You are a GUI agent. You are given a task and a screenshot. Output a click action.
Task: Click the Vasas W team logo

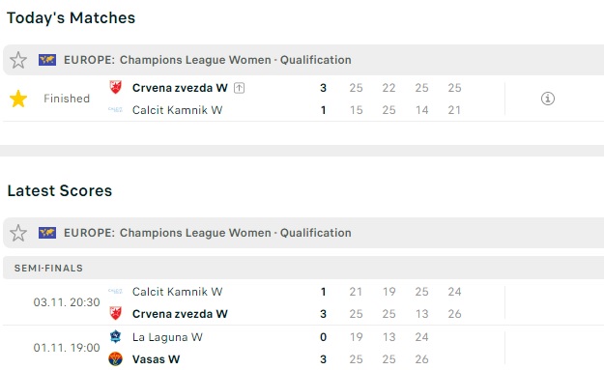click(116, 358)
